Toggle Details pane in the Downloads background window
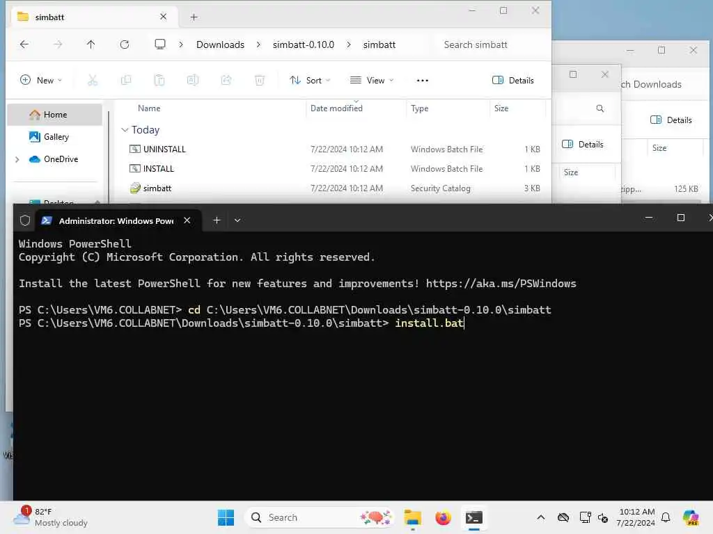Screen dimensions: 713x534 [671, 120]
